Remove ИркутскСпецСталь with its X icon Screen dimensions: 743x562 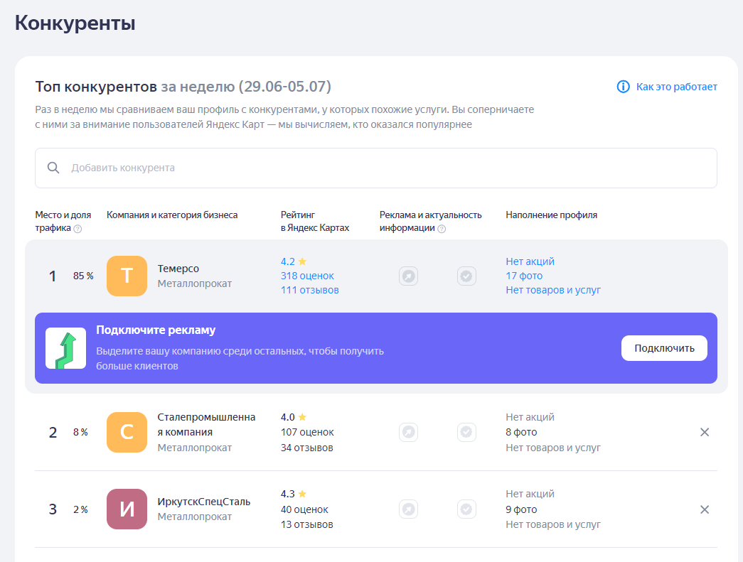pyautogui.click(x=705, y=509)
